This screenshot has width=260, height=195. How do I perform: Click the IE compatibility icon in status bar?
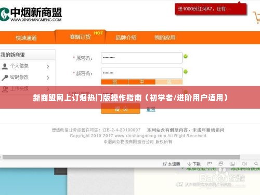point(221,164)
